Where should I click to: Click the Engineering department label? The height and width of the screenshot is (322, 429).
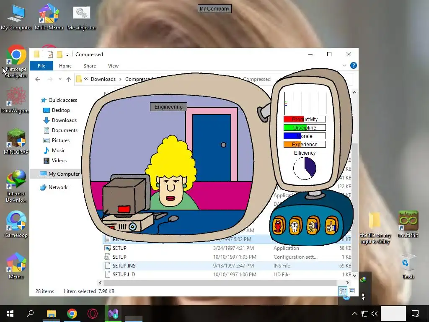click(x=168, y=107)
